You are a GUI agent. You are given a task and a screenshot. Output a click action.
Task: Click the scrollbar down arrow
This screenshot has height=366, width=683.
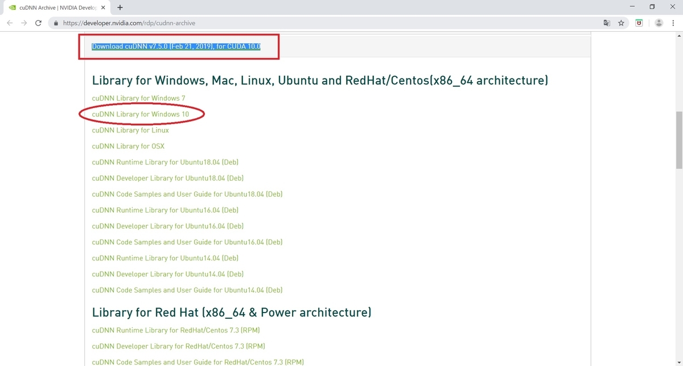[678, 361]
